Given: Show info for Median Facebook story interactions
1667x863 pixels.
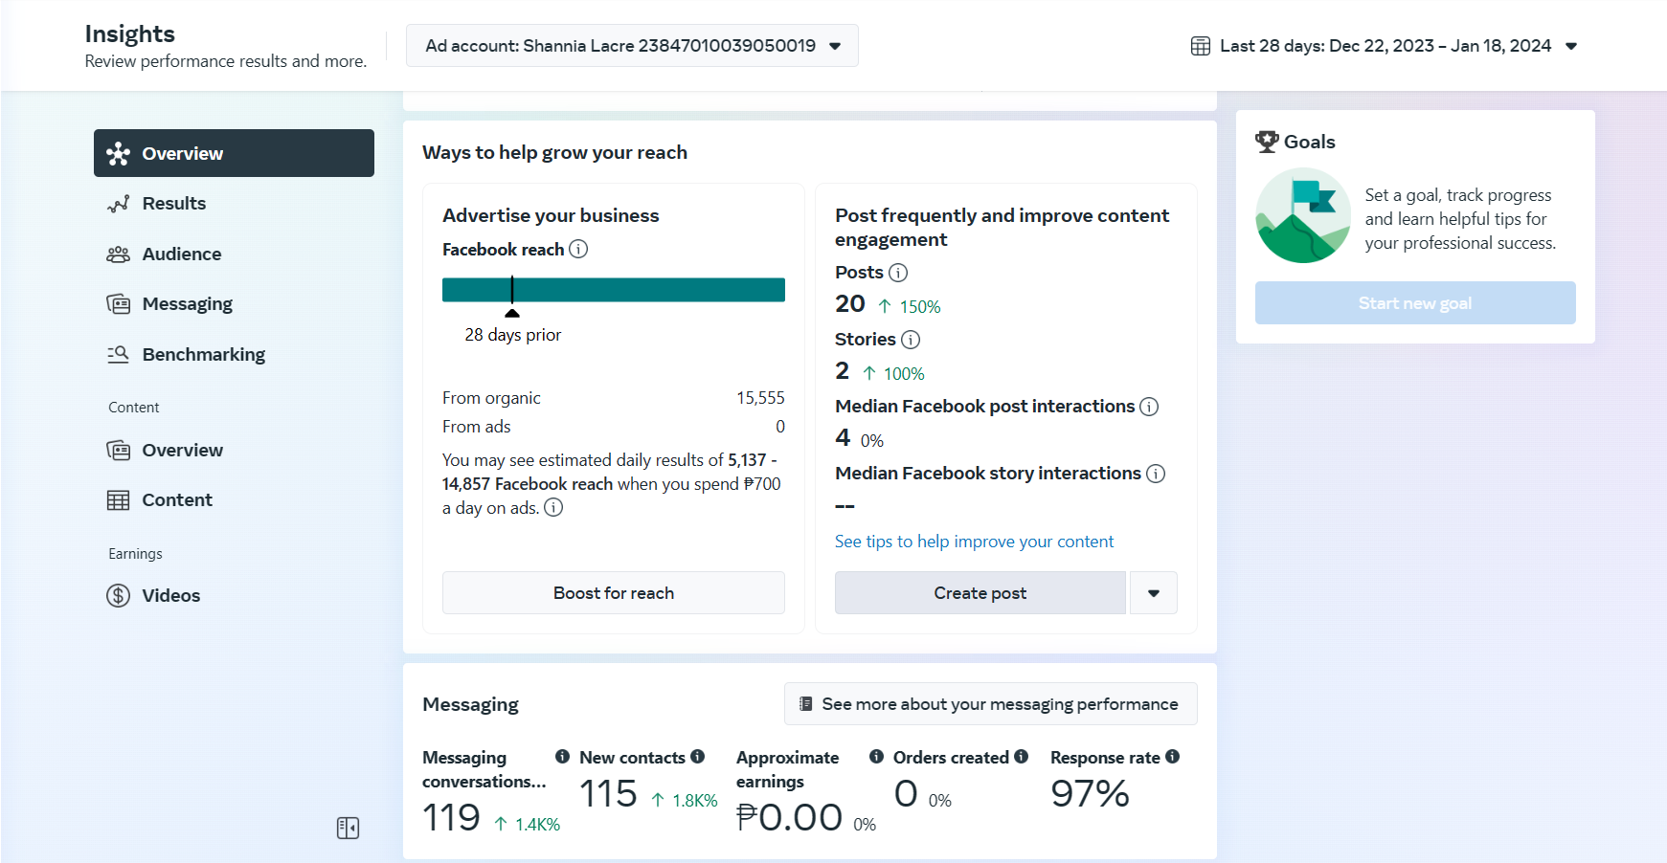Looking at the screenshot, I should pyautogui.click(x=1156, y=474).
